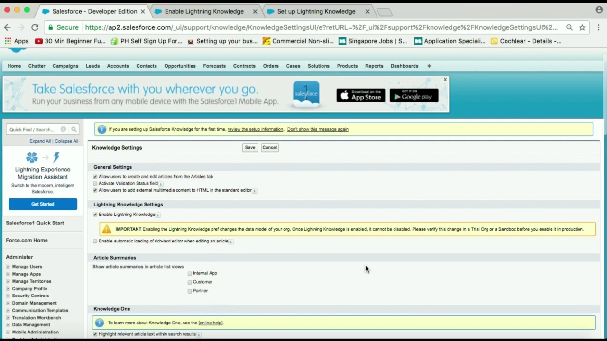Open the Dashboards tab

pos(405,66)
